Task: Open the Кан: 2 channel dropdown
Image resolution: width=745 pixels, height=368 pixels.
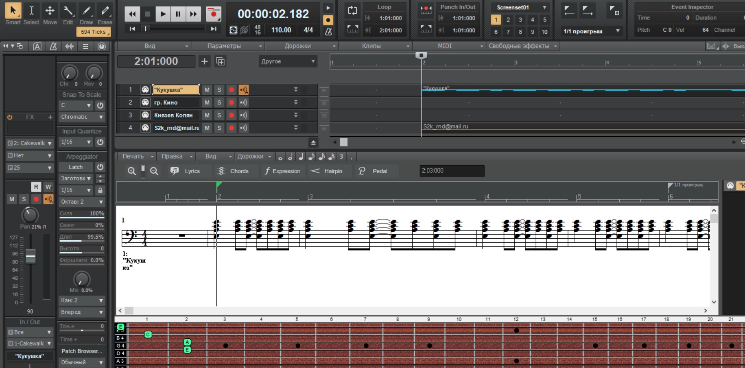Action: (82, 300)
